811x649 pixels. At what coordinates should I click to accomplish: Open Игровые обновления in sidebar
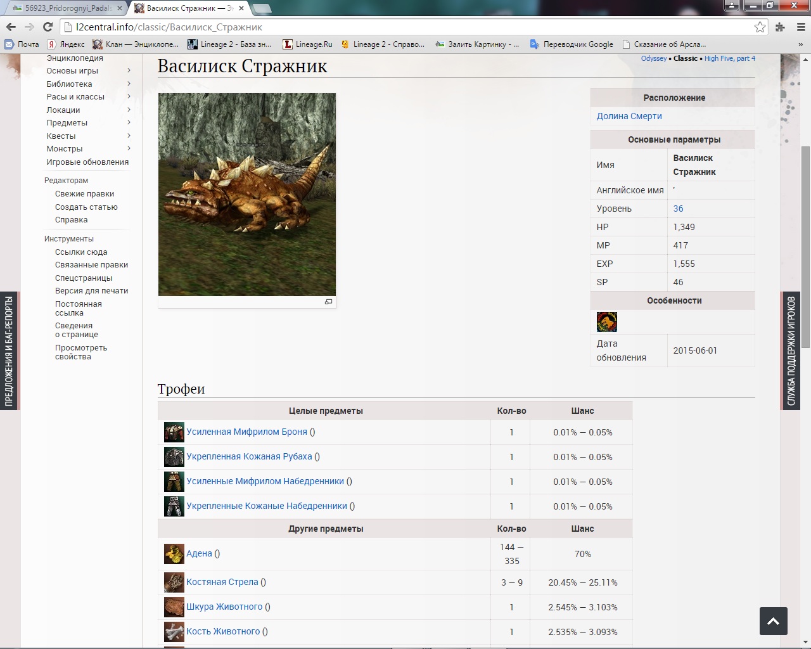(87, 162)
